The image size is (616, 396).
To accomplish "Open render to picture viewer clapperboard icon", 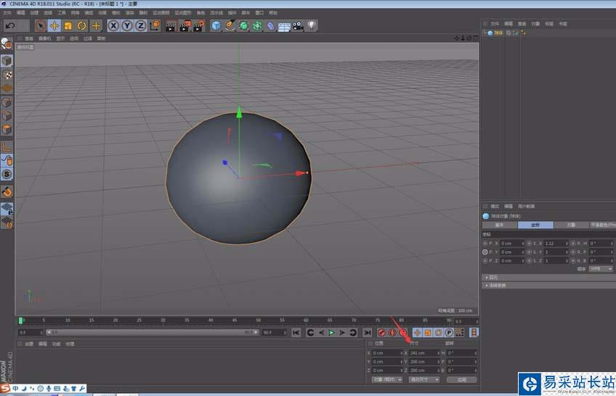I will coord(184,25).
